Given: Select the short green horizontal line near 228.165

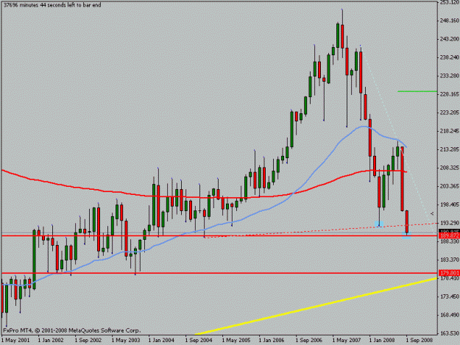Looking at the screenshot, I should pyautogui.click(x=417, y=91).
